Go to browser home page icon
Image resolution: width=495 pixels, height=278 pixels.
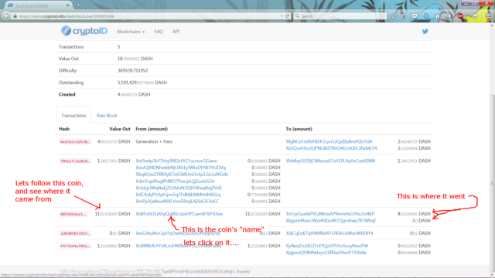tap(437, 16)
